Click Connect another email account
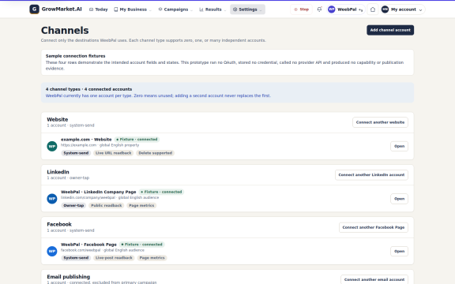 click(x=374, y=279)
